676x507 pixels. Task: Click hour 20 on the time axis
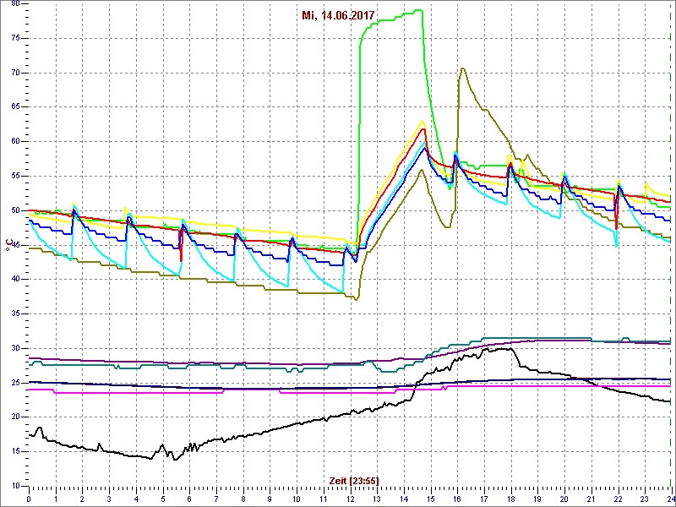click(x=564, y=499)
